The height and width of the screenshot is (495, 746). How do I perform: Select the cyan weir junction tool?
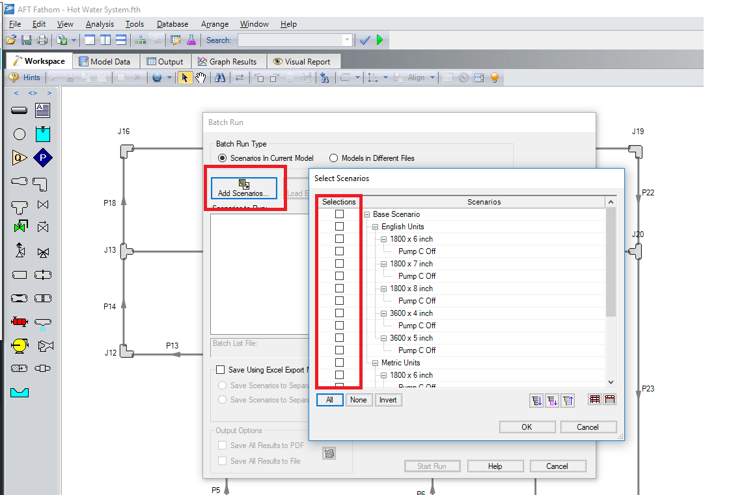tap(20, 392)
